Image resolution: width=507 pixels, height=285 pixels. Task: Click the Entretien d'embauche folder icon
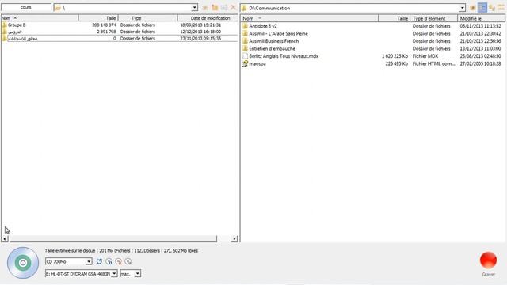click(245, 48)
